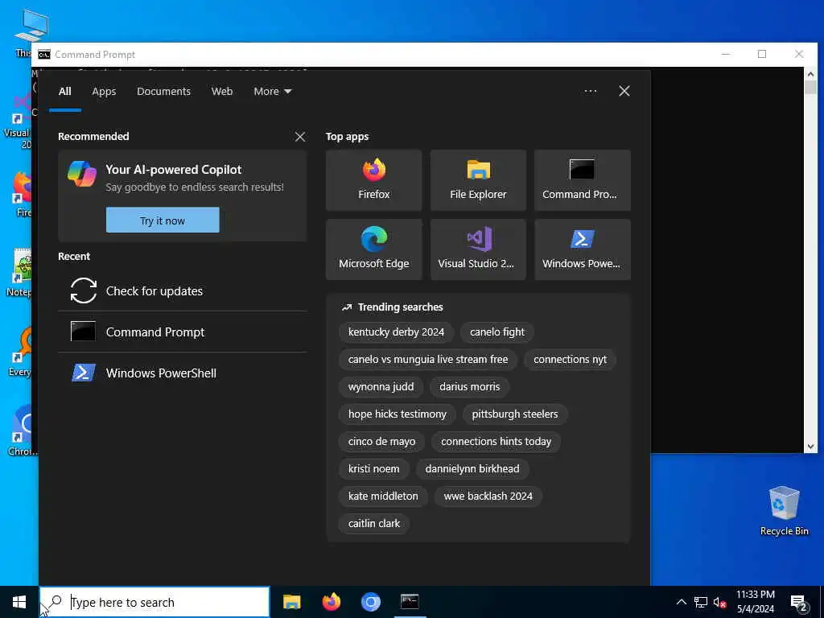The image size is (824, 618).
Task: Select pittsburgh steelers trending search
Action: tap(514, 414)
